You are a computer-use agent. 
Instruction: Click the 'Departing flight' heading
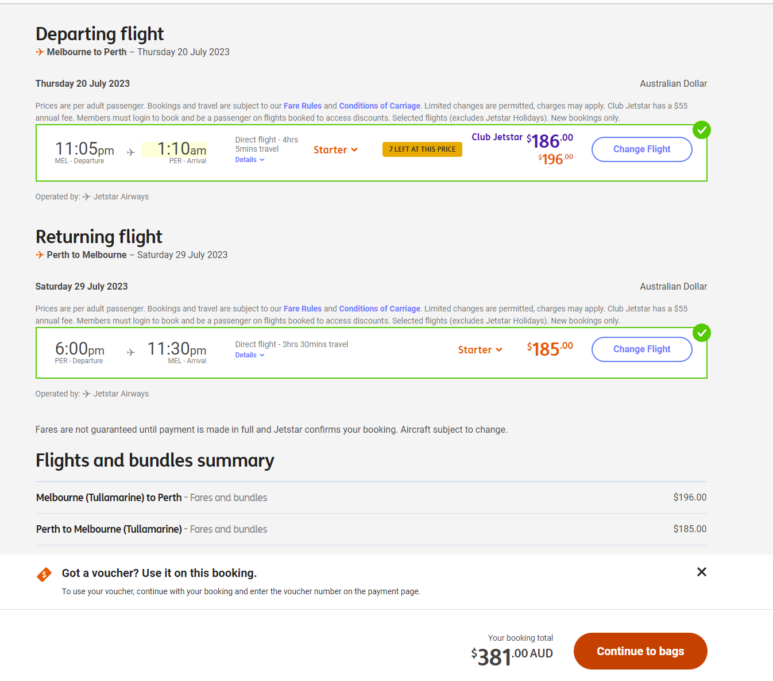pos(100,34)
